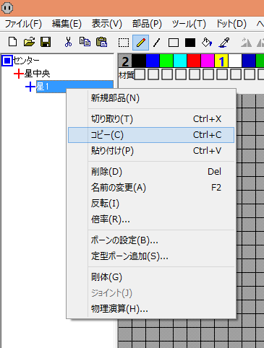This screenshot has height=348, width=264.
Task: Open the ツール(T) menu
Action: [x=189, y=24]
